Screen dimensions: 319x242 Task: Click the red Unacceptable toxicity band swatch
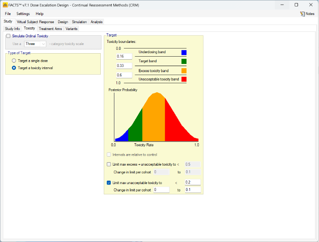point(184,79)
